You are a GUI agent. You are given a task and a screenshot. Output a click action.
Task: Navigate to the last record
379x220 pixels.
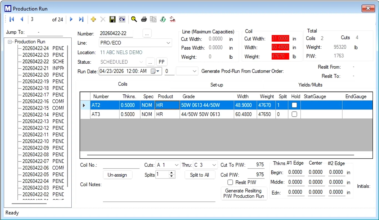coord(81,19)
